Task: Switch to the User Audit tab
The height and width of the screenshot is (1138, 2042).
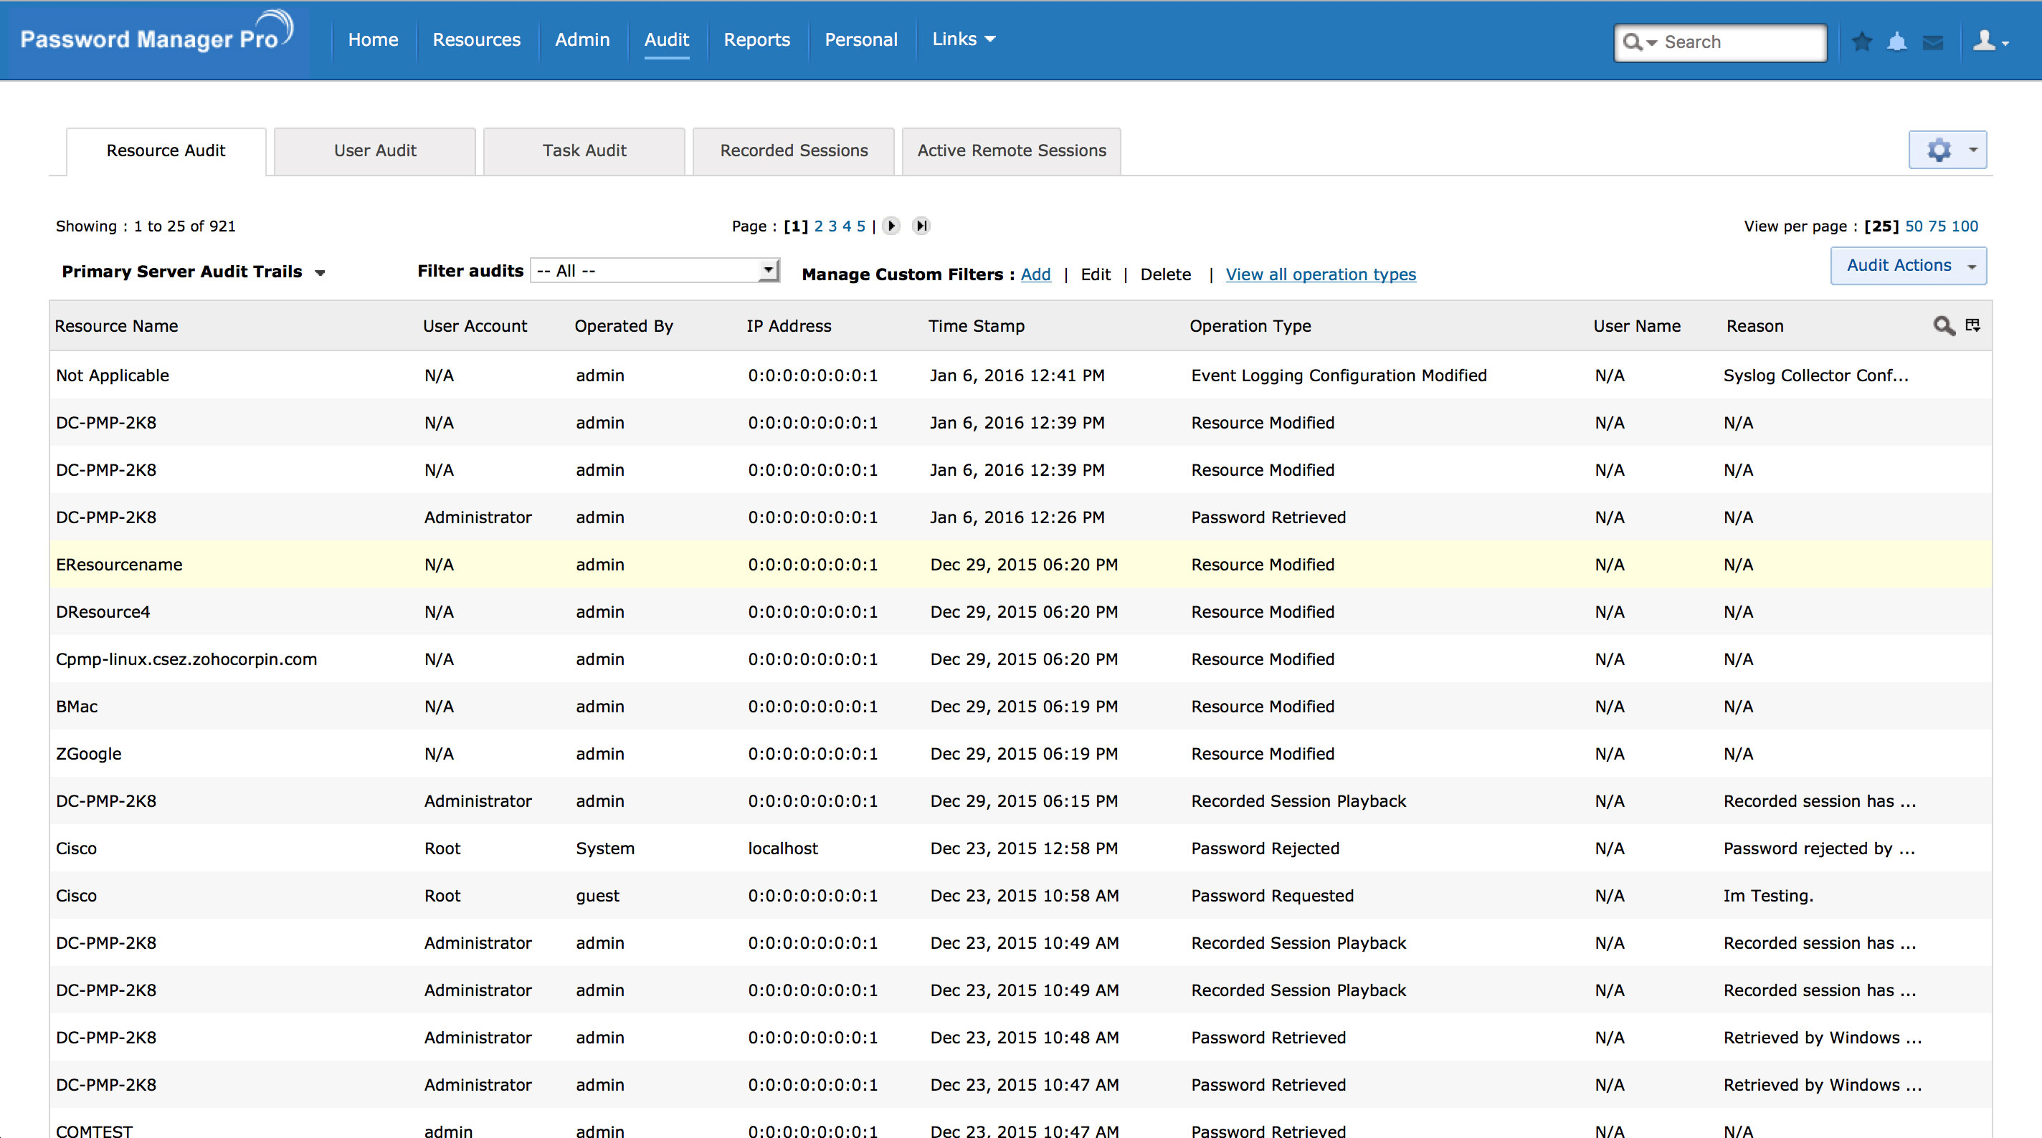Action: [x=375, y=150]
